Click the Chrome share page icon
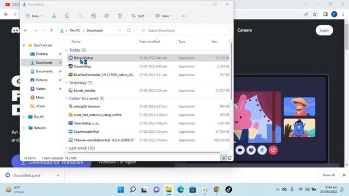 tap(305, 14)
